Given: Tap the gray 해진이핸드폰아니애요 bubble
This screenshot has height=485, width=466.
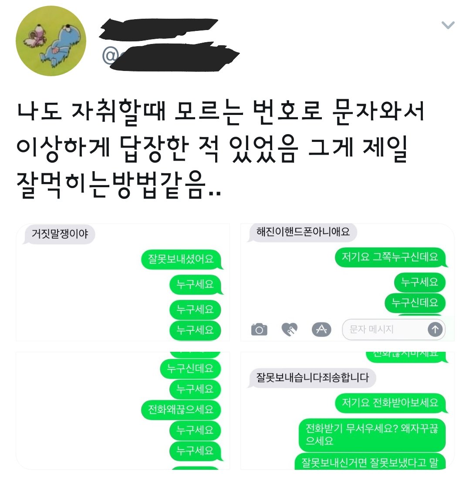Looking at the screenshot, I should click(303, 232).
